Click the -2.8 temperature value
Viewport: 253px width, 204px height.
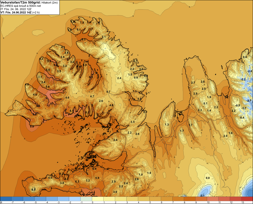(250, 71)
